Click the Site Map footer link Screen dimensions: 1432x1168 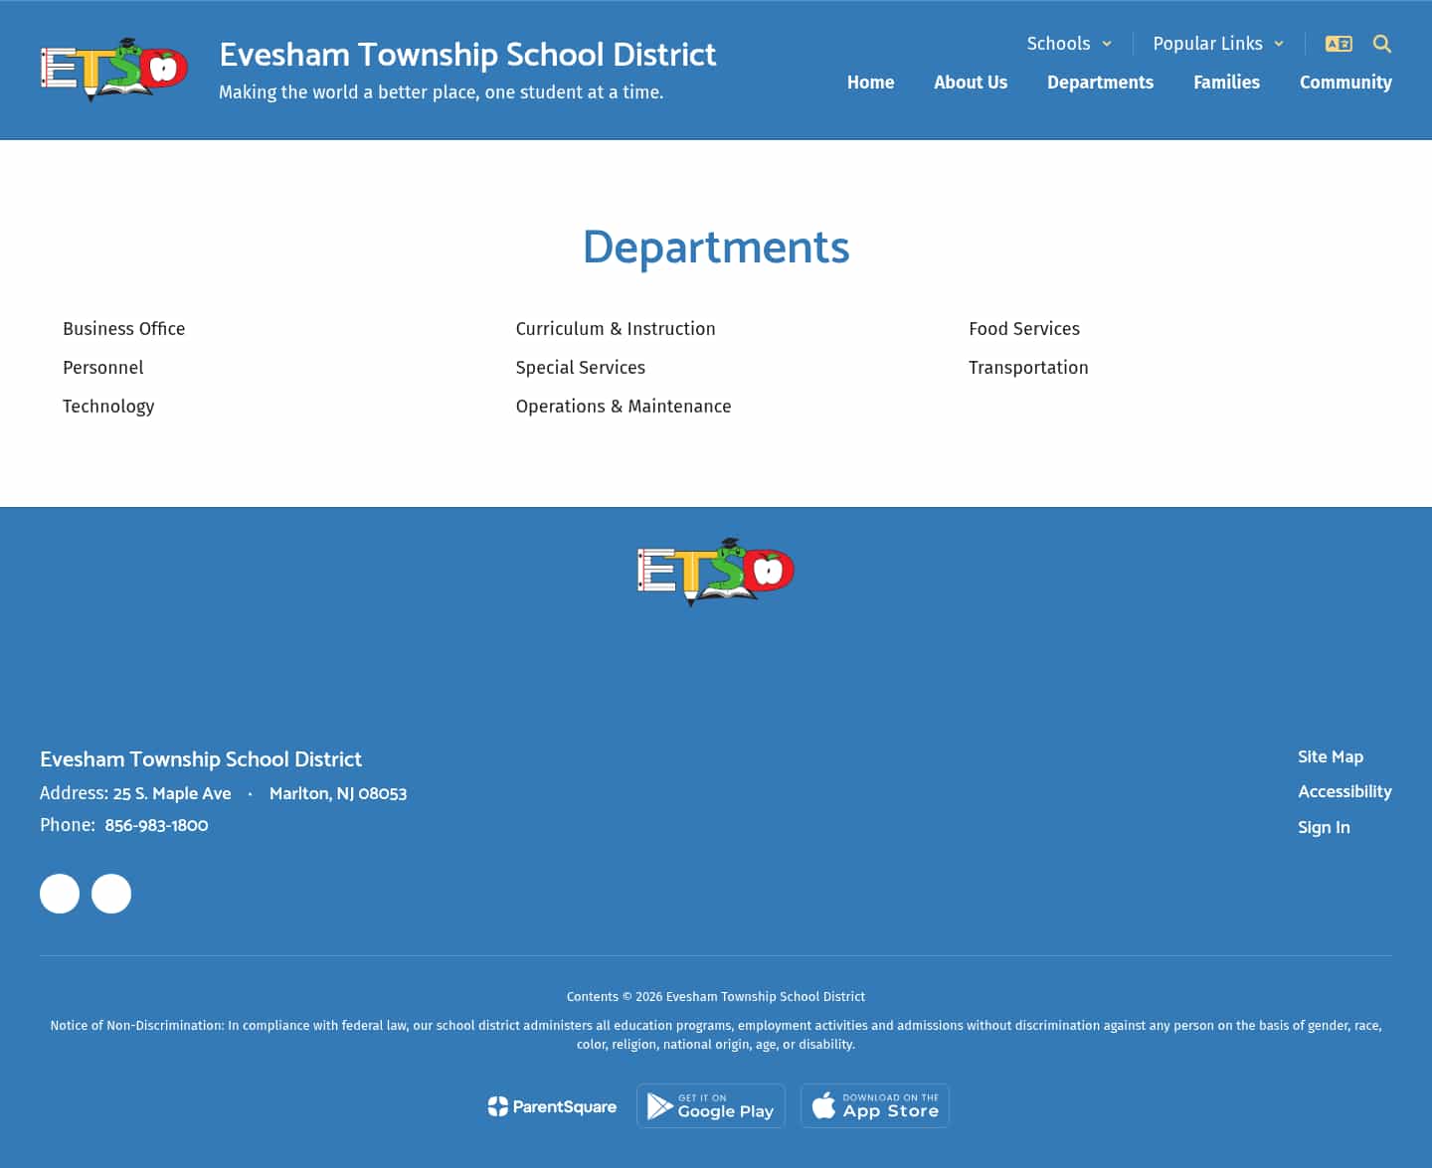tap(1331, 756)
